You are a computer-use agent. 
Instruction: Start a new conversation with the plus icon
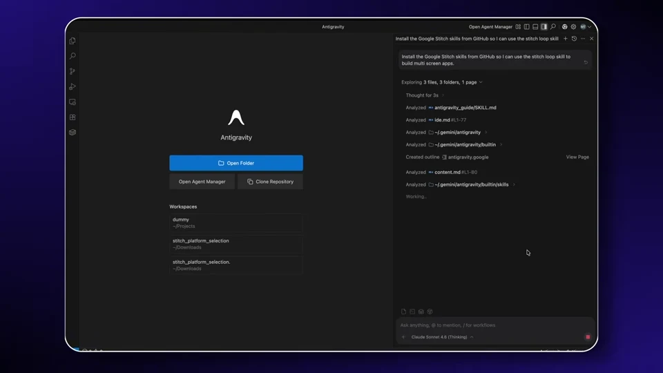click(566, 39)
